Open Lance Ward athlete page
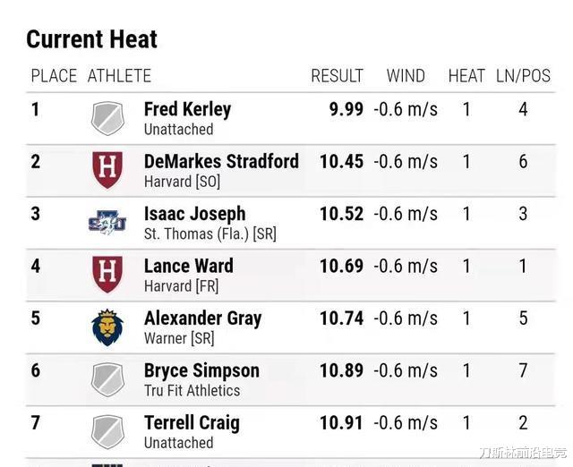 point(189,266)
